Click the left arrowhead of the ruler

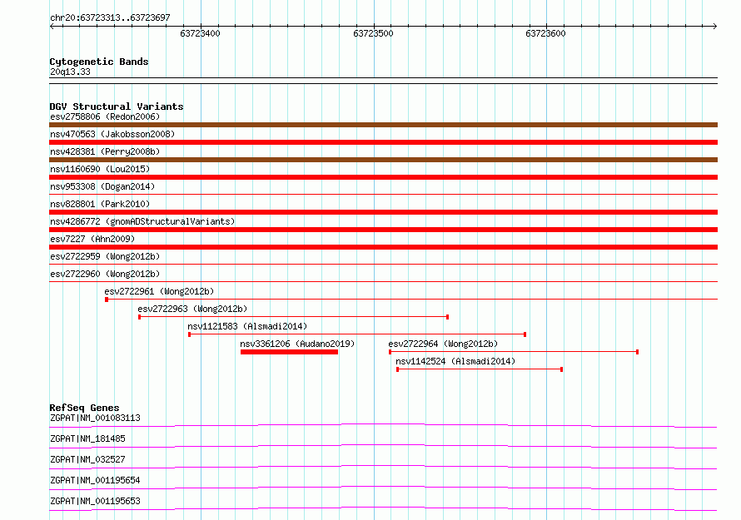[x=52, y=26]
